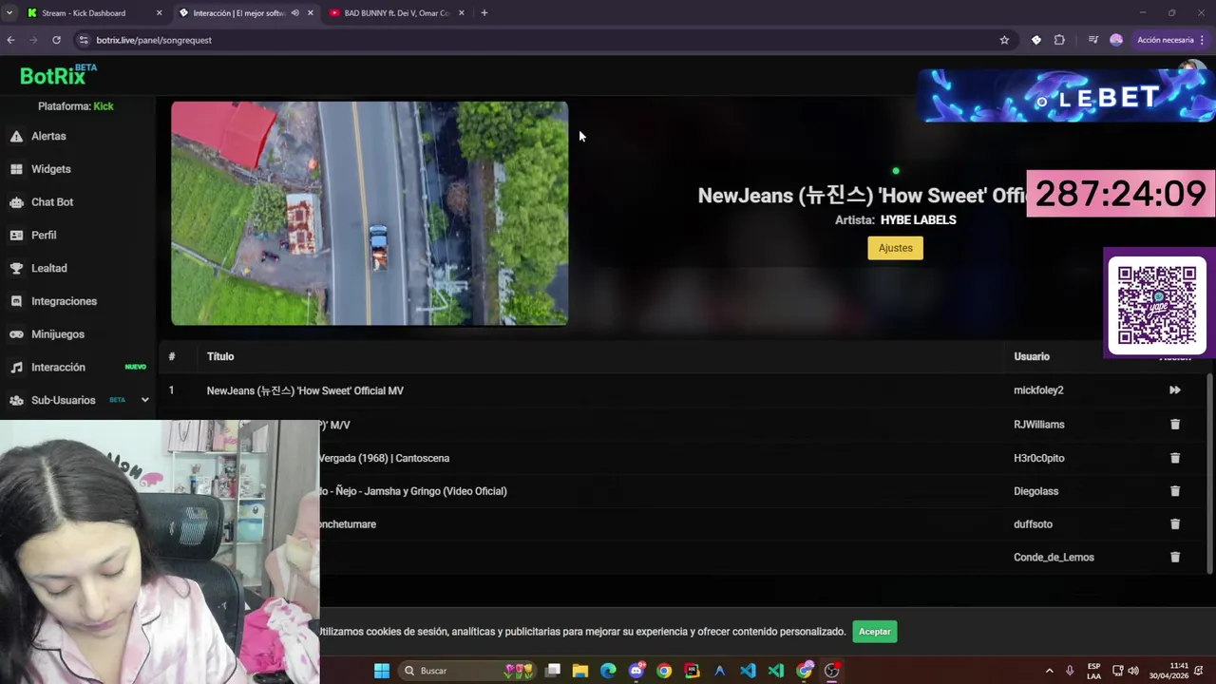The width and height of the screenshot is (1216, 684).
Task: Click the Usuario column header
Action: 1032,356
